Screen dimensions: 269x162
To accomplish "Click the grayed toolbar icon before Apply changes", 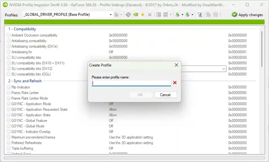I will (216, 15).
